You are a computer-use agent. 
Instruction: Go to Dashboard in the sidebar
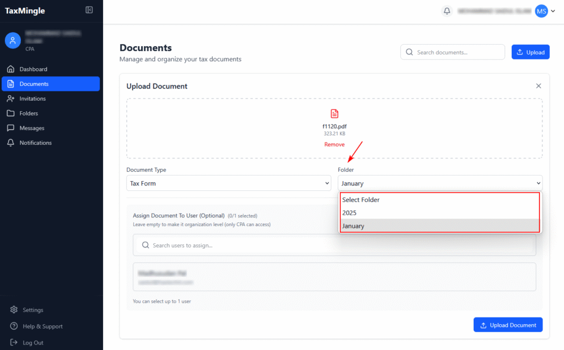33,69
